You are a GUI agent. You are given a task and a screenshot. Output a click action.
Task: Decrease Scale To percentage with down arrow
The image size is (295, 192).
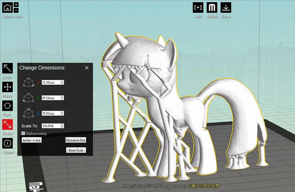(x=62, y=127)
